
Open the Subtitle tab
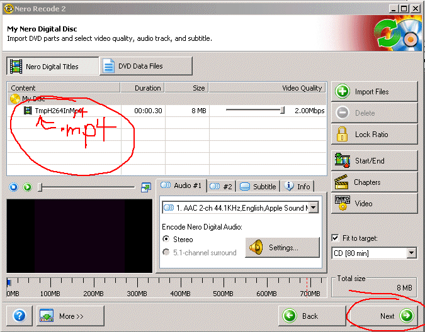tap(258, 186)
